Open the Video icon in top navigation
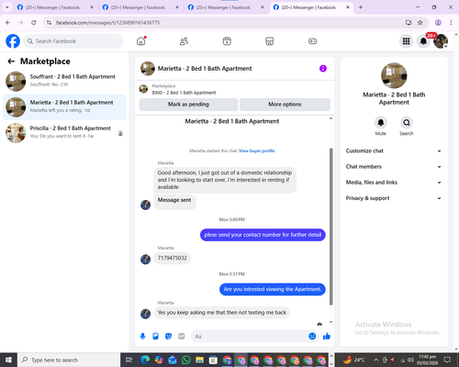Image resolution: width=459 pixels, height=367 pixels. 227,41
